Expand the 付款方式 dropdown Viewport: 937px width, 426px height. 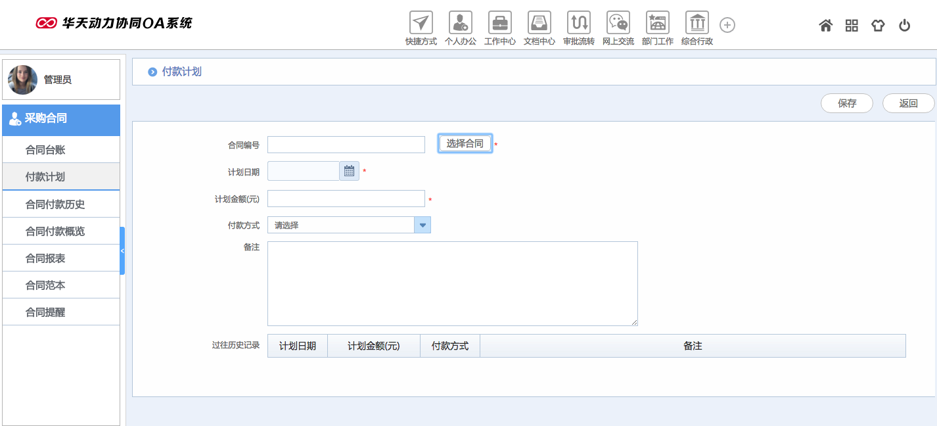click(423, 225)
